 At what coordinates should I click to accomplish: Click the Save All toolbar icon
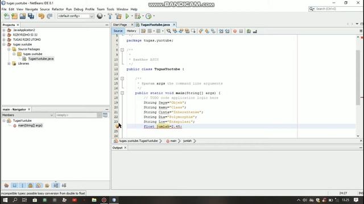(31, 16)
